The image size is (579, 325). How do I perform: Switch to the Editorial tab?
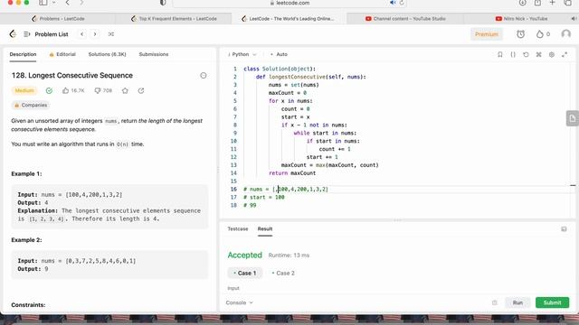coord(62,54)
